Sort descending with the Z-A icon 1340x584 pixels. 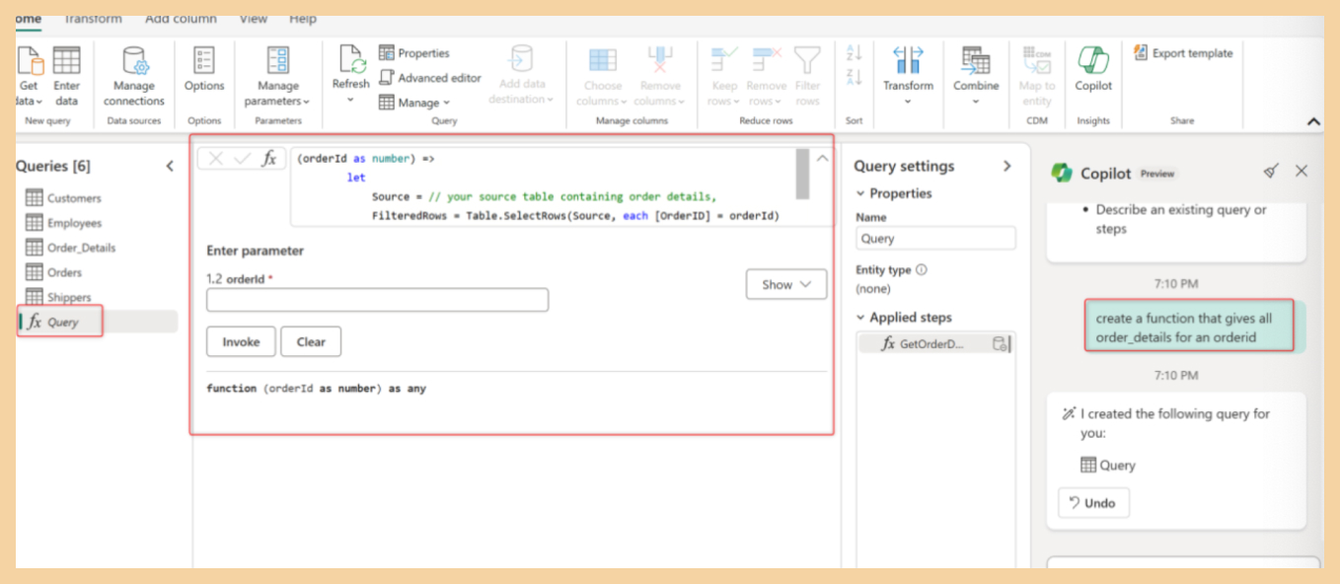point(855,77)
